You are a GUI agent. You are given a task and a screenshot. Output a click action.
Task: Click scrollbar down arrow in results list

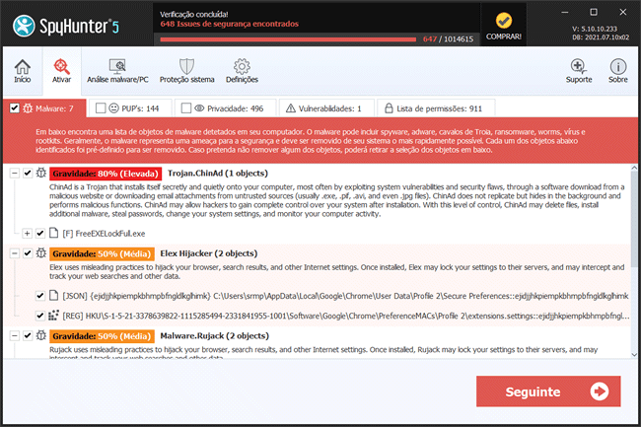[634, 355]
